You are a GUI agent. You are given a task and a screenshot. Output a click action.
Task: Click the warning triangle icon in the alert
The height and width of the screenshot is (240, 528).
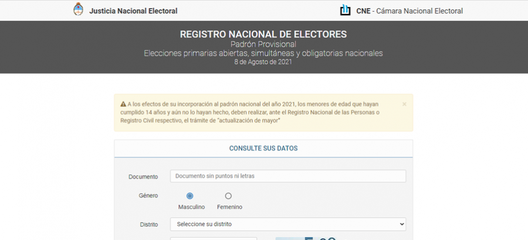[123, 104]
